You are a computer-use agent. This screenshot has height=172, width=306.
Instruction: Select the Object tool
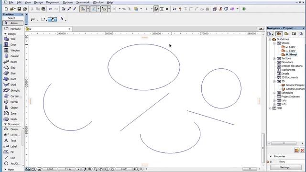(13, 107)
